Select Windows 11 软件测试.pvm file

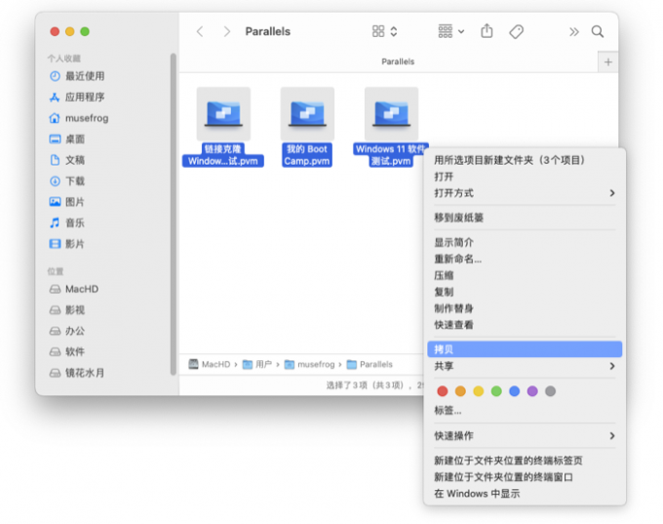(391, 127)
